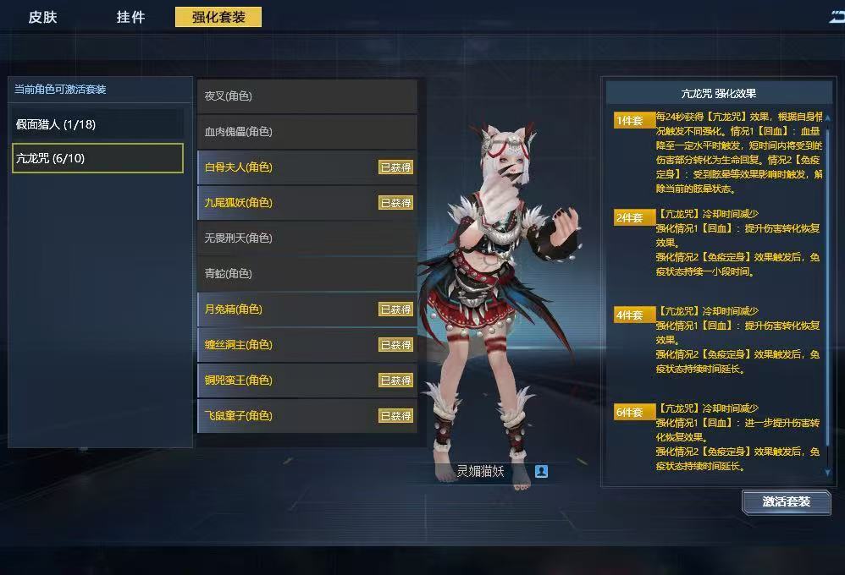Click the 激活套装 button
Screen dimensions: 845x575
787,502
